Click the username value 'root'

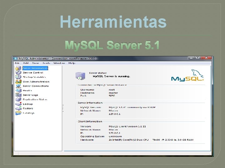pyautogui.click(x=112, y=90)
